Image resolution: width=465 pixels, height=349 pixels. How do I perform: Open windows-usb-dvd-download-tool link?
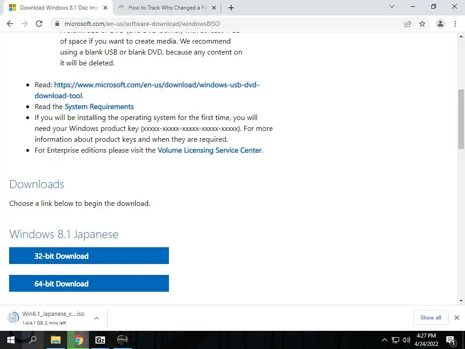coord(147,90)
